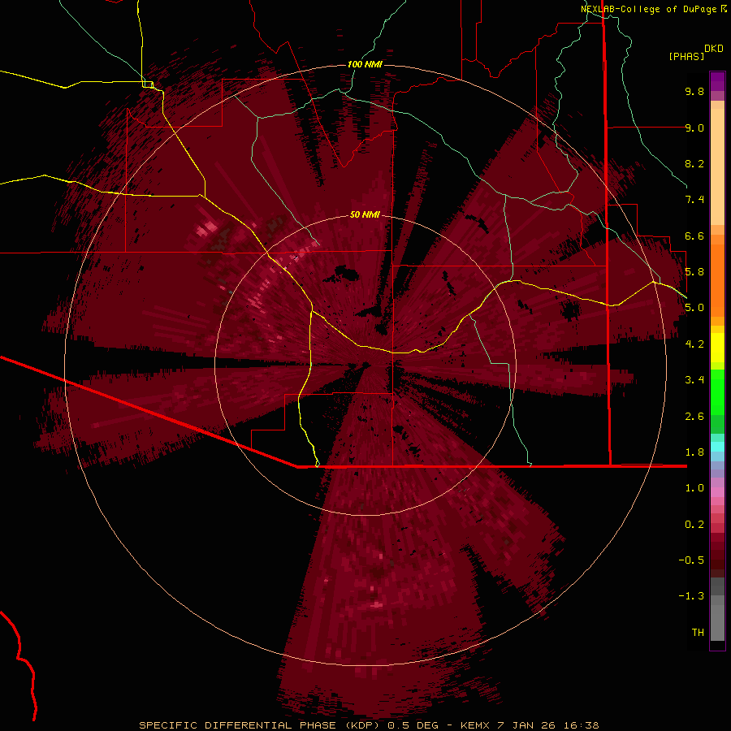Click the DKD product label
731x731 pixels.
pos(714,49)
